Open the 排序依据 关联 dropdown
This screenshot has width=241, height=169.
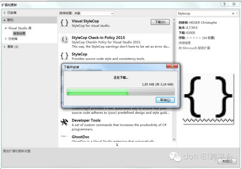[x=94, y=14]
